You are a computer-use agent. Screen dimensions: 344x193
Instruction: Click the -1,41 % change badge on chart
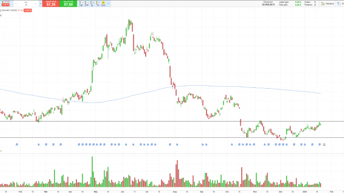(x=28, y=10)
